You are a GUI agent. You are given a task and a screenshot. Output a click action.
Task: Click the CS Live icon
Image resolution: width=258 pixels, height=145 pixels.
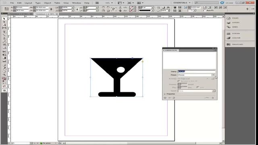pos(222,3)
